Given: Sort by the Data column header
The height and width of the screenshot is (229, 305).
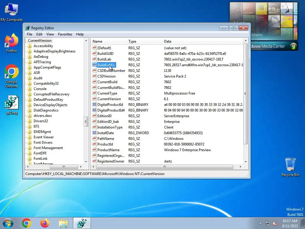Looking at the screenshot, I should coord(203,41).
